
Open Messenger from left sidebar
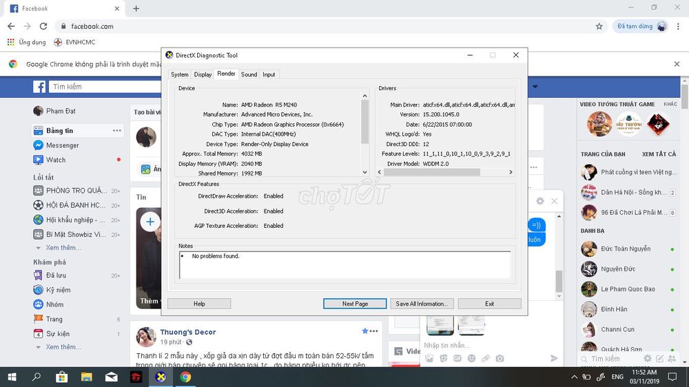pos(56,145)
